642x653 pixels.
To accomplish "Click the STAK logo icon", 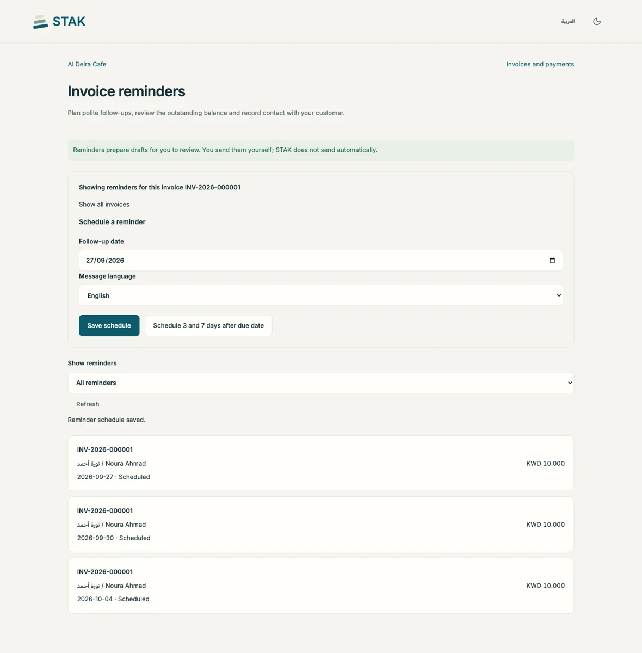I will tap(41, 22).
